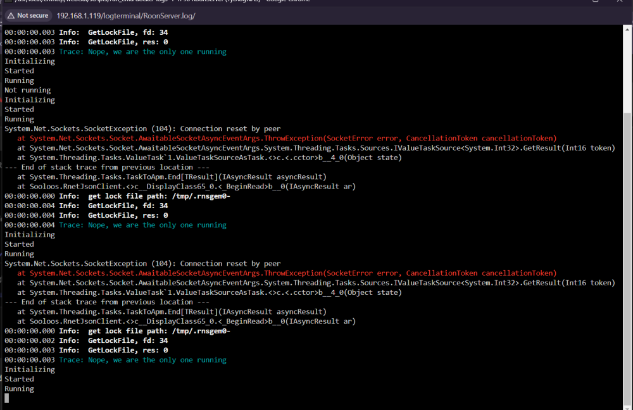The width and height of the screenshot is (633, 410).
Task: Select the RoonServer.log URL in address bar
Action: point(126,16)
